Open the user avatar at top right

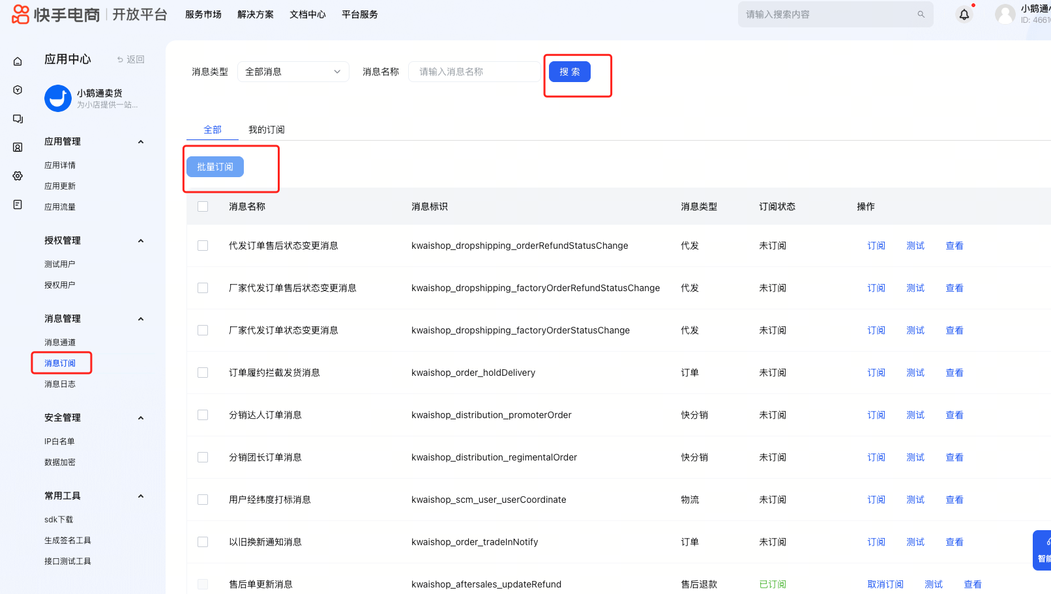click(x=1005, y=14)
